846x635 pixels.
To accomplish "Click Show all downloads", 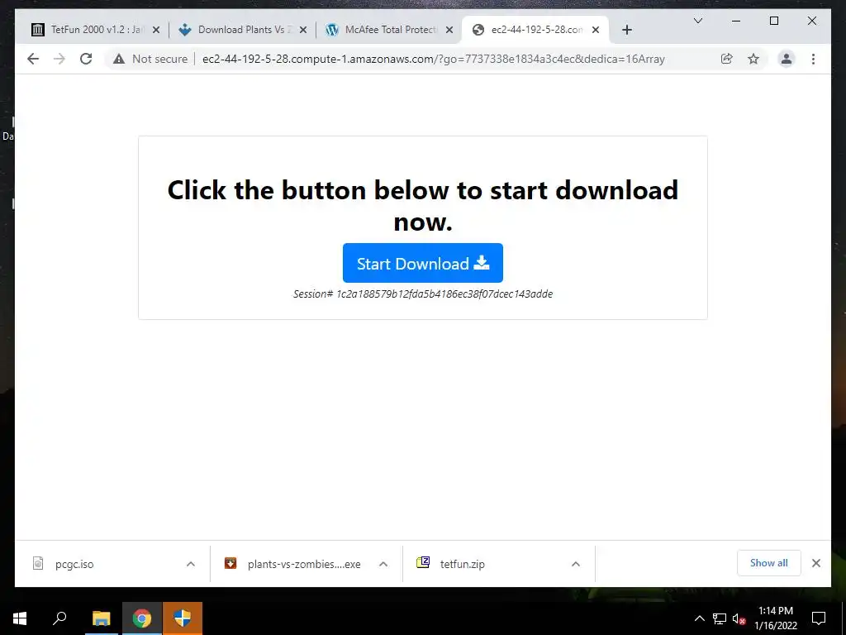I will (x=769, y=563).
